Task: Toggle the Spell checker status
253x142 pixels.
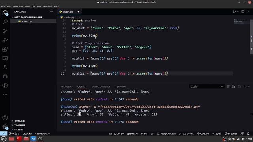Action: coord(217,133)
